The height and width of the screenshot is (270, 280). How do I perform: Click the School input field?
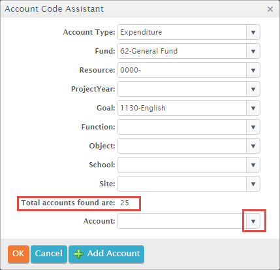[182, 165]
